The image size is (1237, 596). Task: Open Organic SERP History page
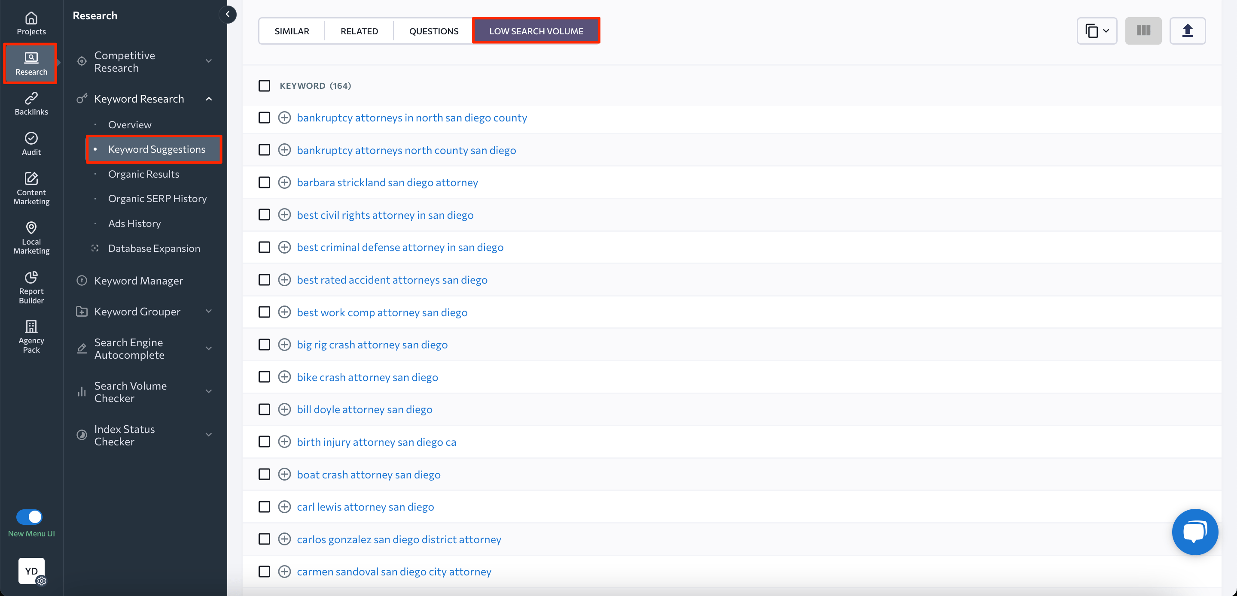coord(157,199)
